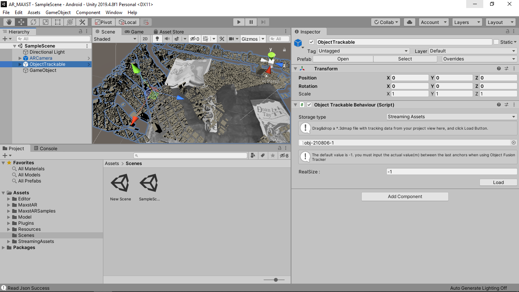The image size is (519, 292).
Task: Collapse the Transform component foldout
Action: 296,68
